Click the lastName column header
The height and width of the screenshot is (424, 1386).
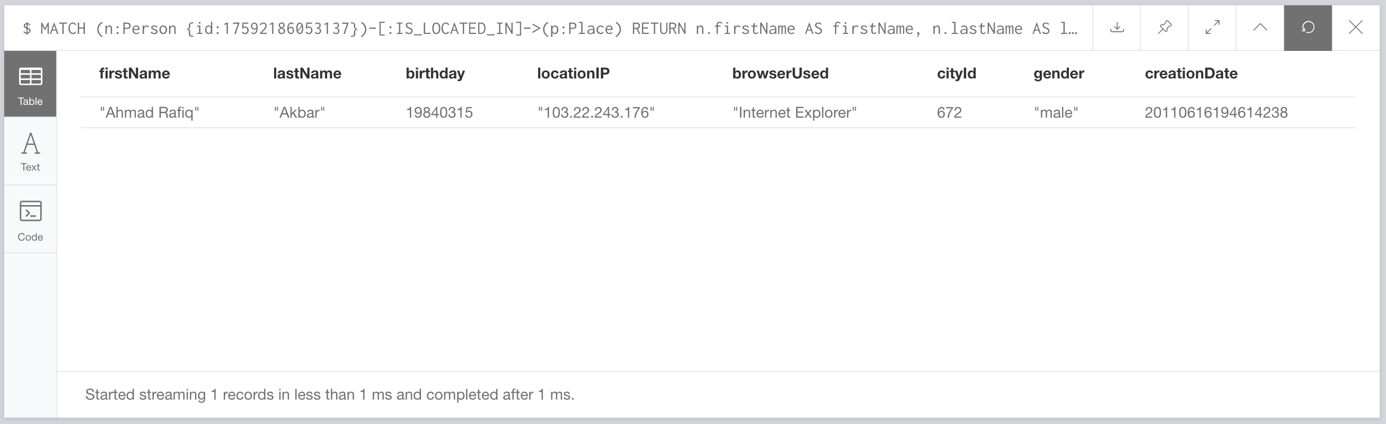306,74
